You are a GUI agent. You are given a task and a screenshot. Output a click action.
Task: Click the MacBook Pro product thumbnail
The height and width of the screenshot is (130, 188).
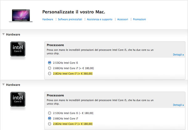click(x=22, y=16)
